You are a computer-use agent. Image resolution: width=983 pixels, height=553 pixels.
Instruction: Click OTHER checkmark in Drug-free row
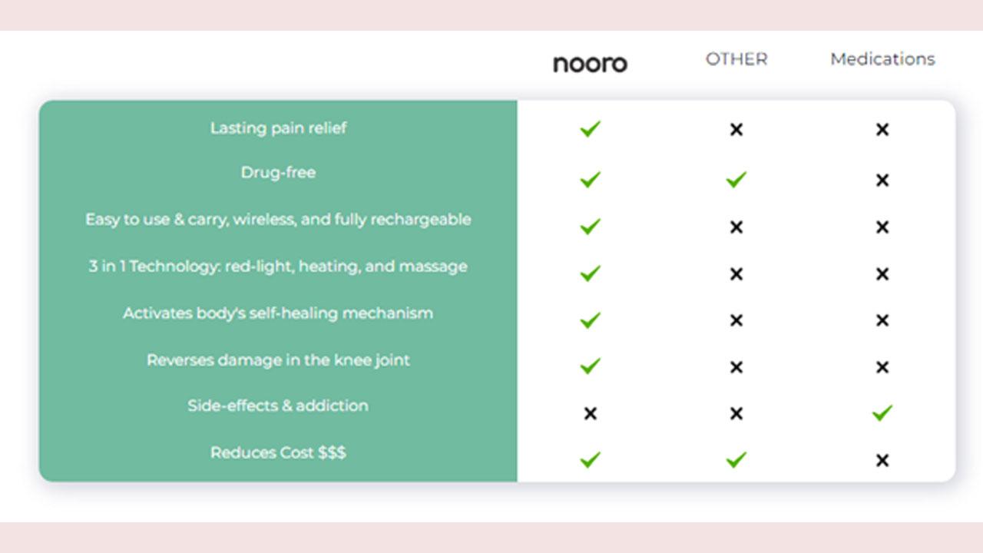(x=736, y=180)
